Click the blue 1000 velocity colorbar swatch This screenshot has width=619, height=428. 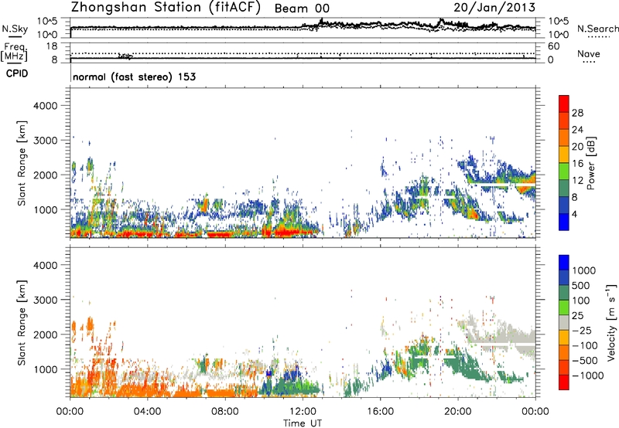click(564, 262)
